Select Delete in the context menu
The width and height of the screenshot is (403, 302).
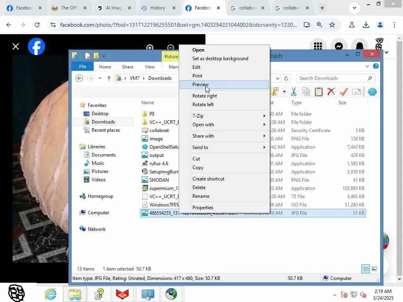[199, 188]
